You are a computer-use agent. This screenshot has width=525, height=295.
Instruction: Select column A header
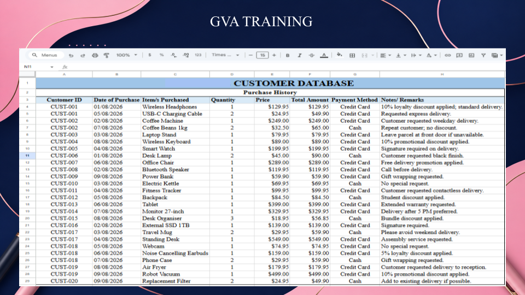click(x=64, y=74)
